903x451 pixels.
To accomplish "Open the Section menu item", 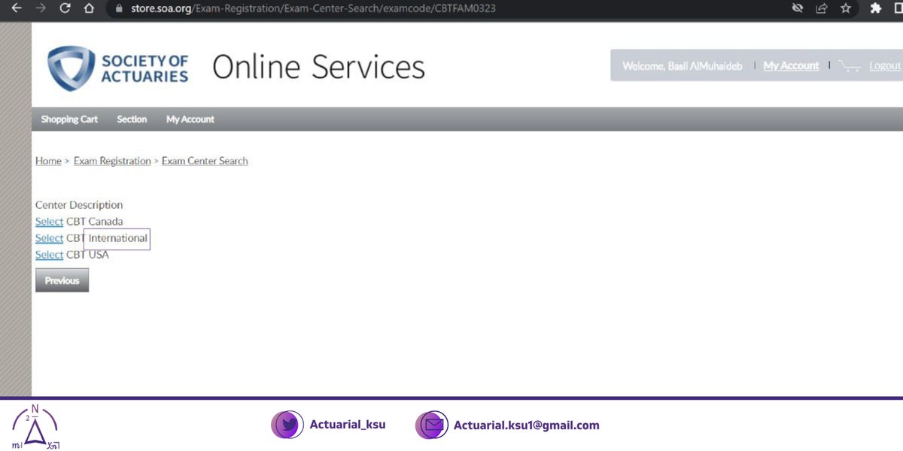I will tap(132, 120).
